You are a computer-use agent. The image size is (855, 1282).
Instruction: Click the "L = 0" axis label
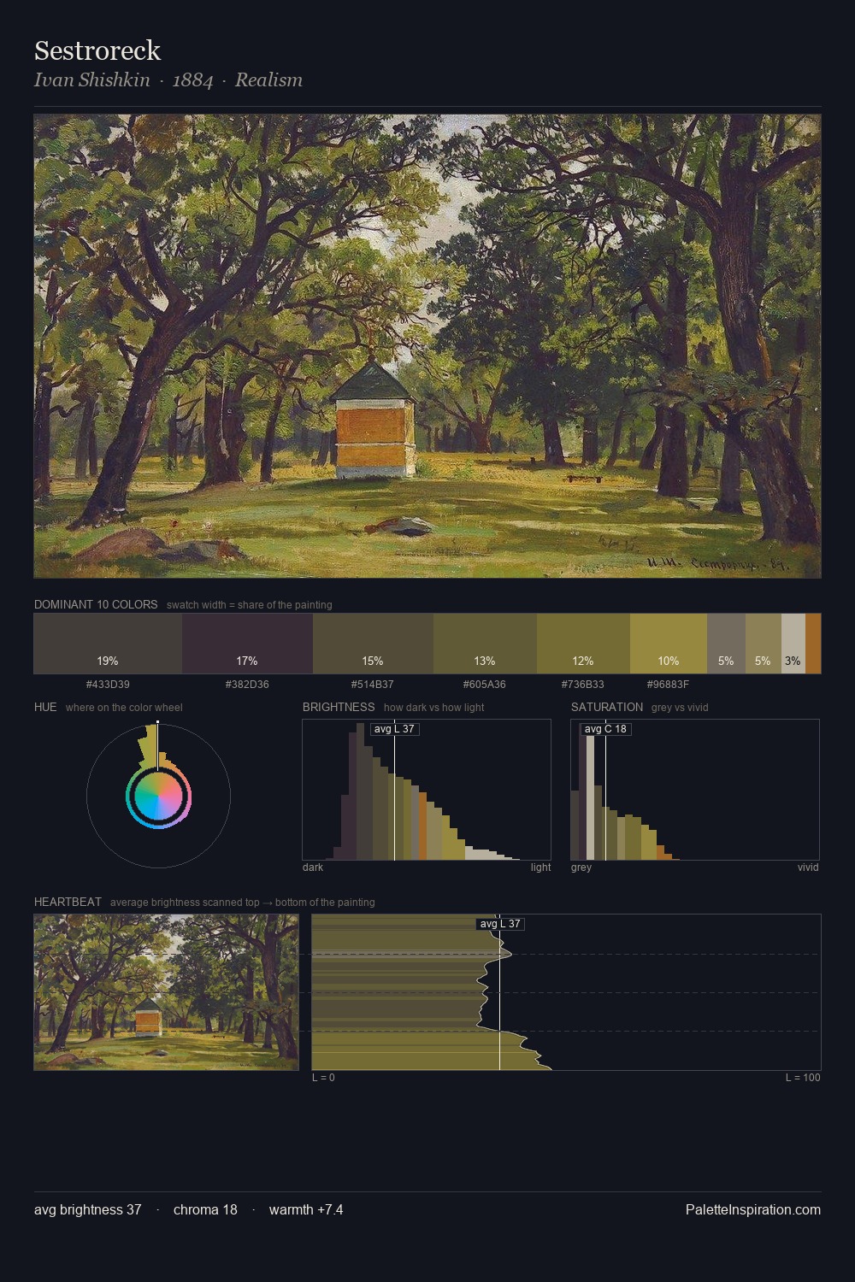(x=323, y=1078)
